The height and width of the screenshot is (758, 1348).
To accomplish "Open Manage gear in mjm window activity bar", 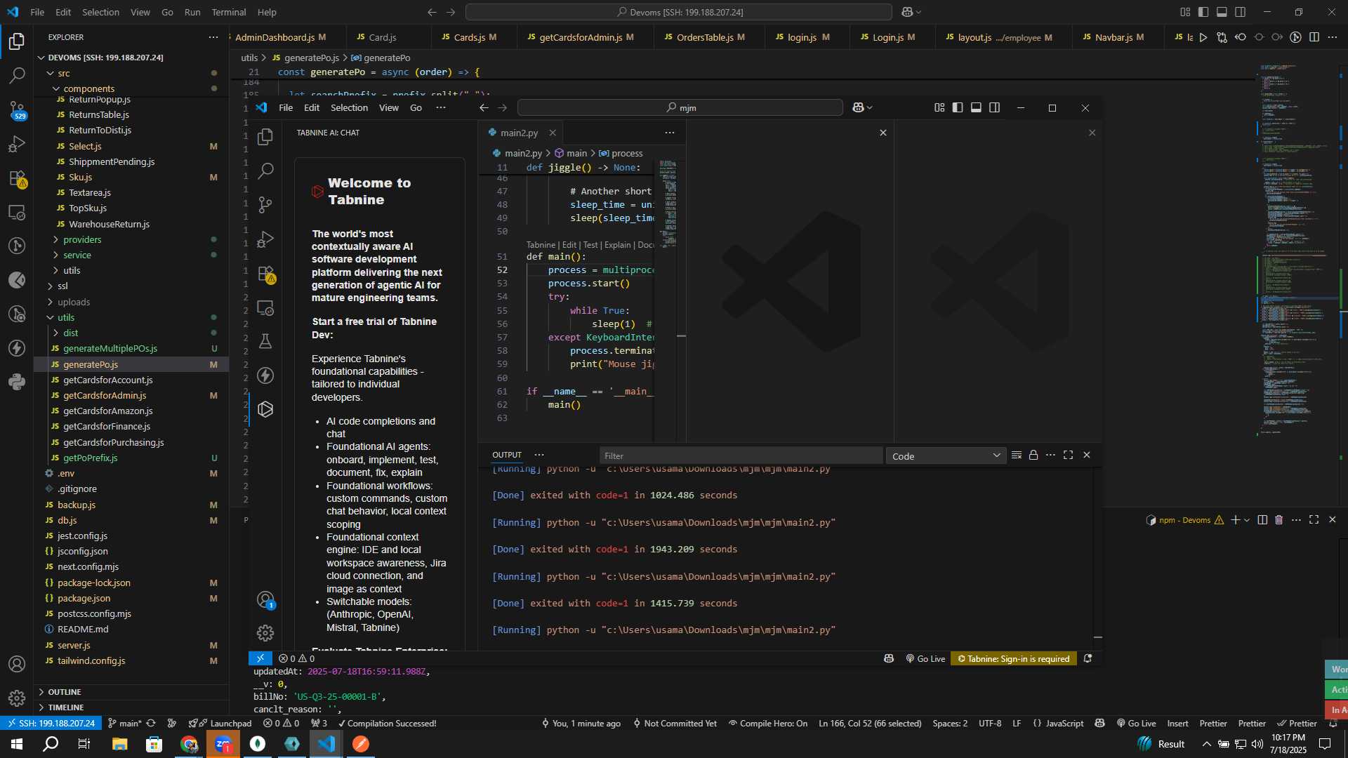I will pyautogui.click(x=265, y=633).
